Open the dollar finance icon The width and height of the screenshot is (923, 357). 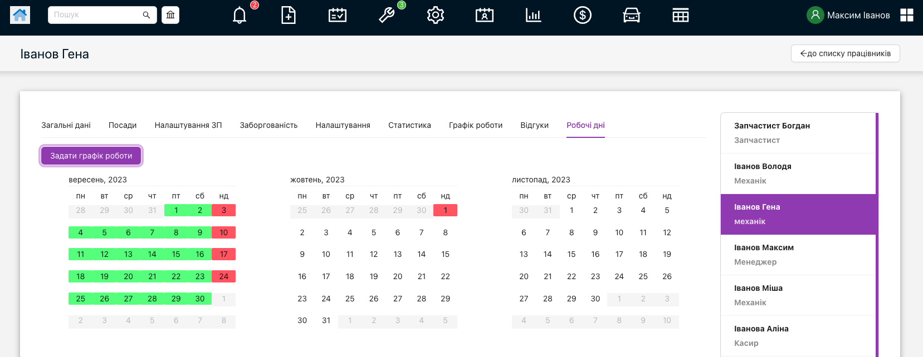click(x=583, y=15)
